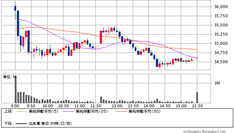
Task: Click the Quants Research Inc. copyright text
Action: pos(205,132)
